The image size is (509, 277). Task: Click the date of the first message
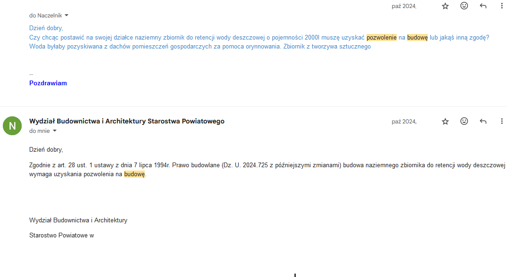click(404, 6)
